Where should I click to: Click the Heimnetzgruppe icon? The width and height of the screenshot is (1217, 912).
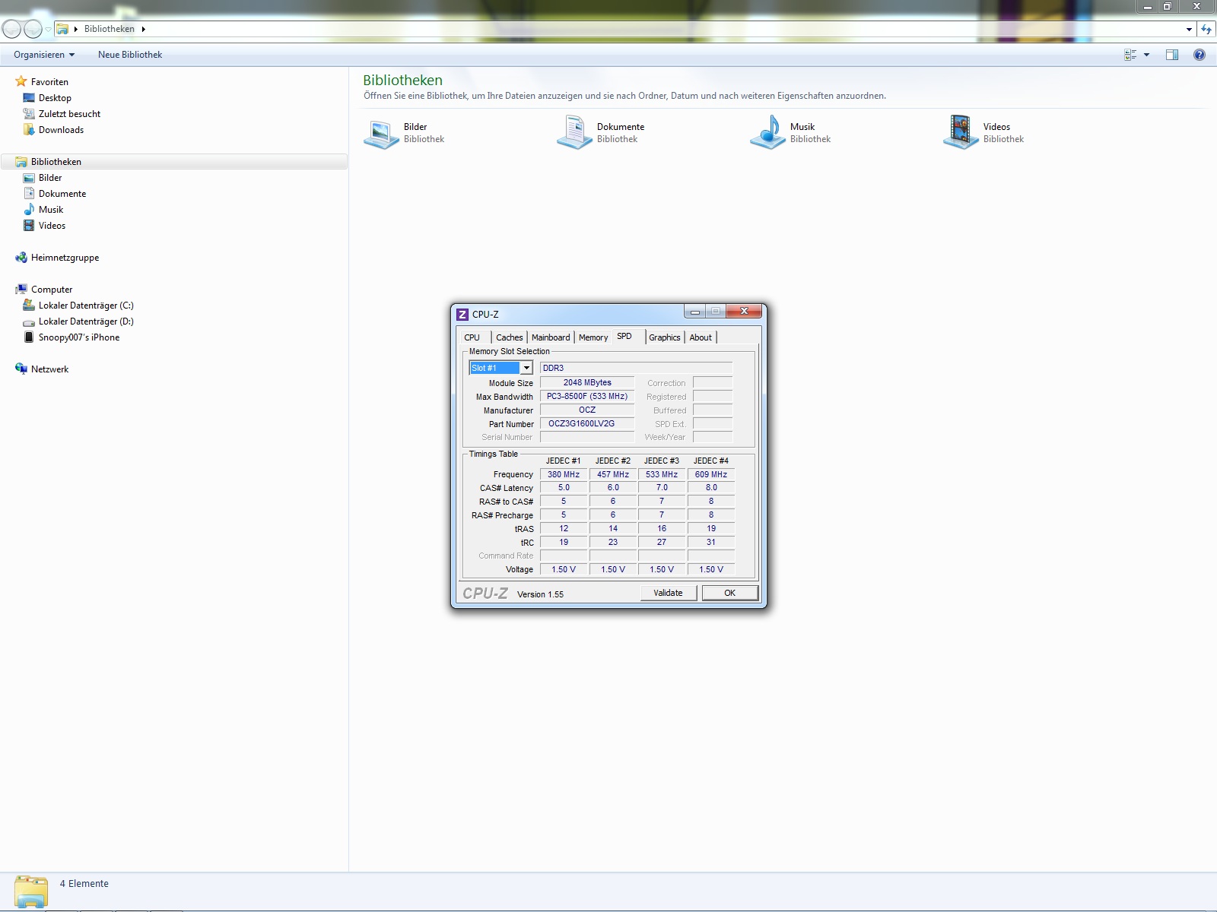coord(21,258)
